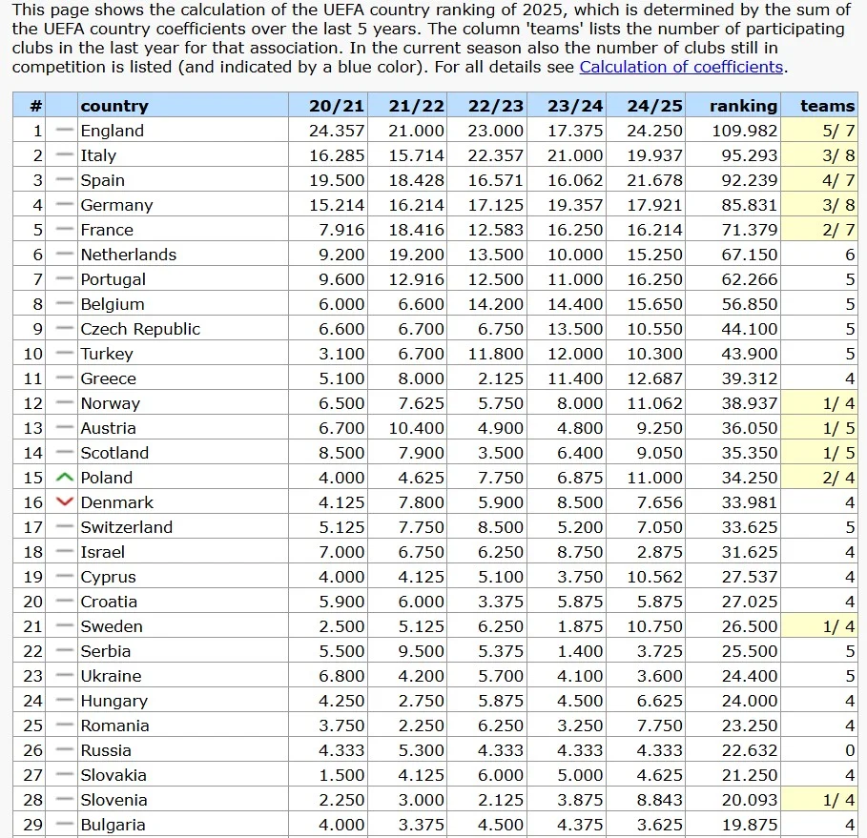Select the 'ranking' column header
Image resolution: width=867 pixels, height=838 pixels.
(743, 106)
